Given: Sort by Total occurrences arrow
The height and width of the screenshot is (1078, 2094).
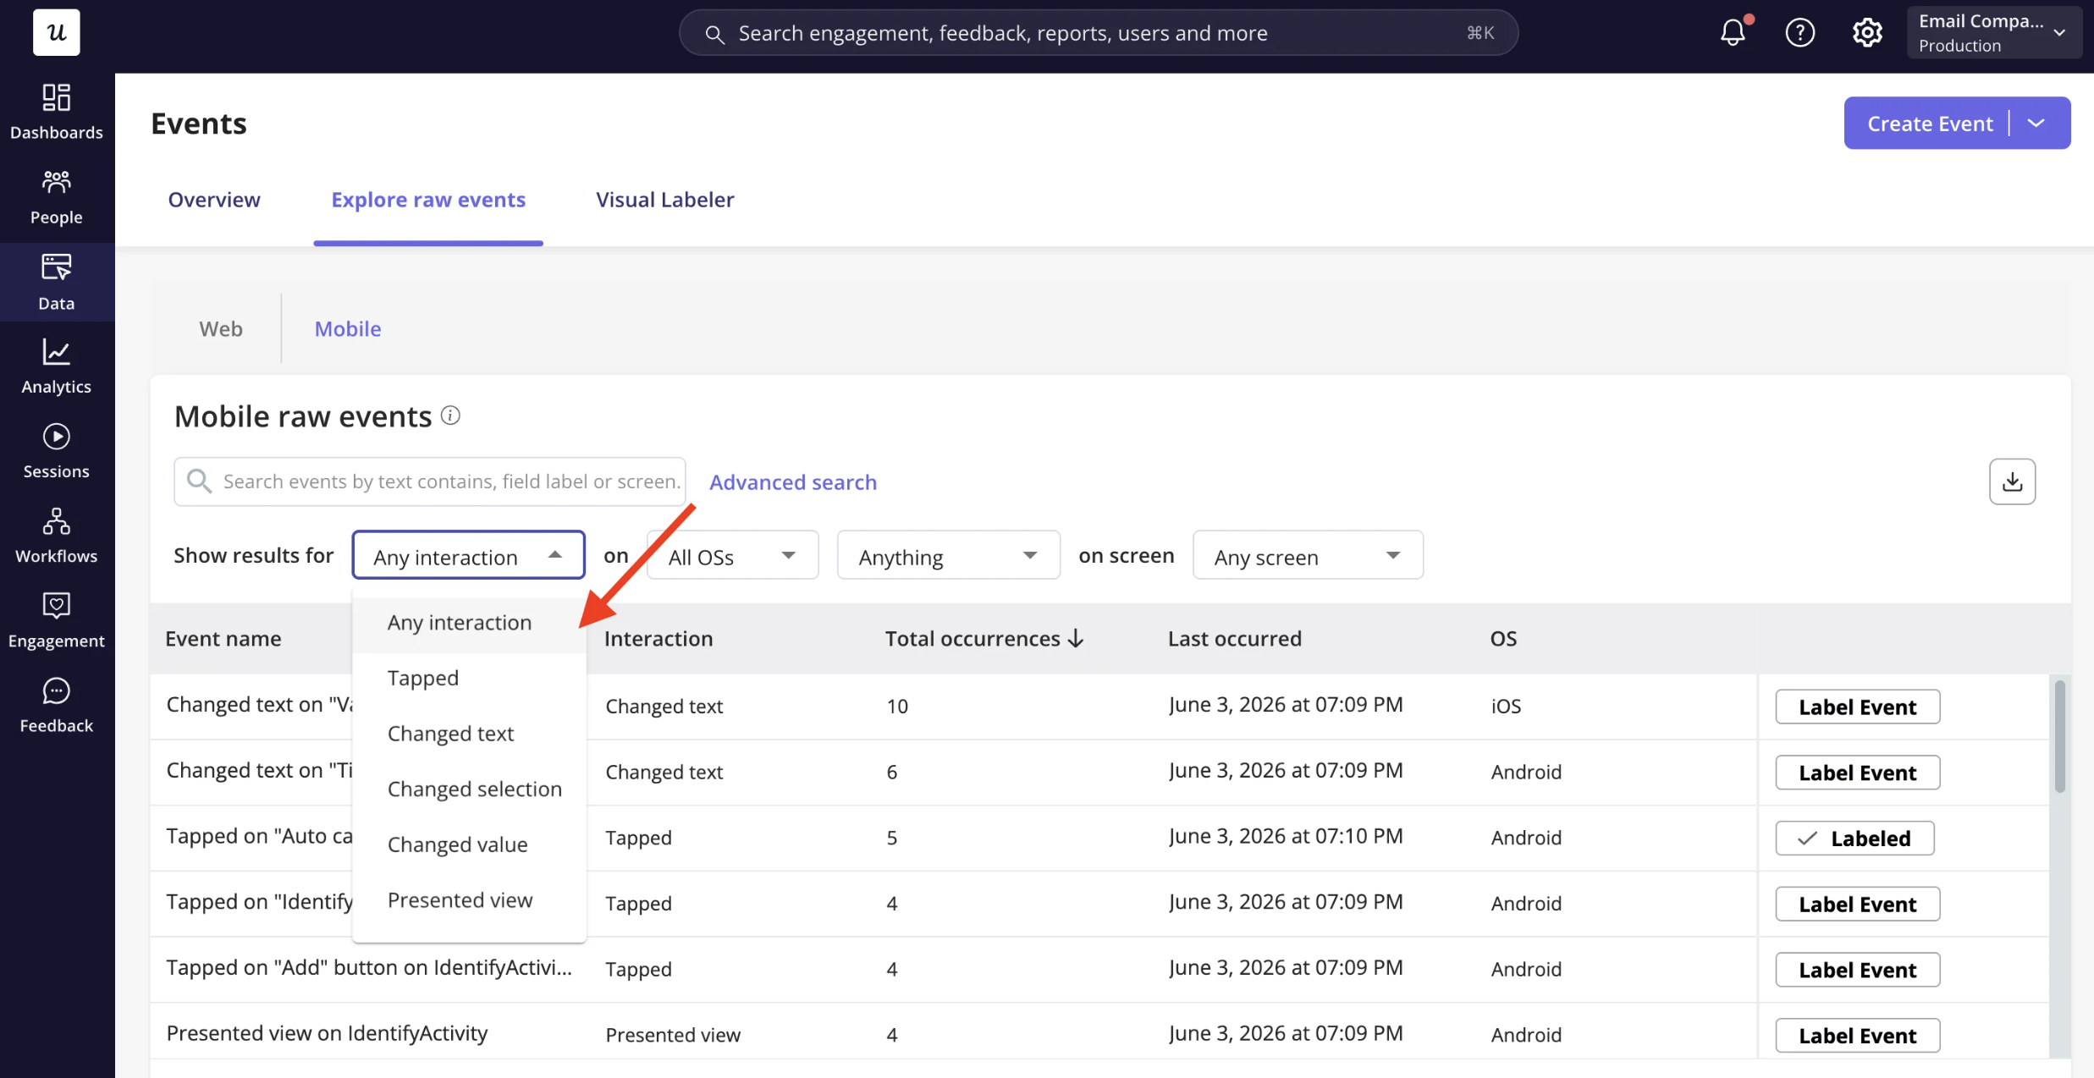Looking at the screenshot, I should [x=1076, y=638].
